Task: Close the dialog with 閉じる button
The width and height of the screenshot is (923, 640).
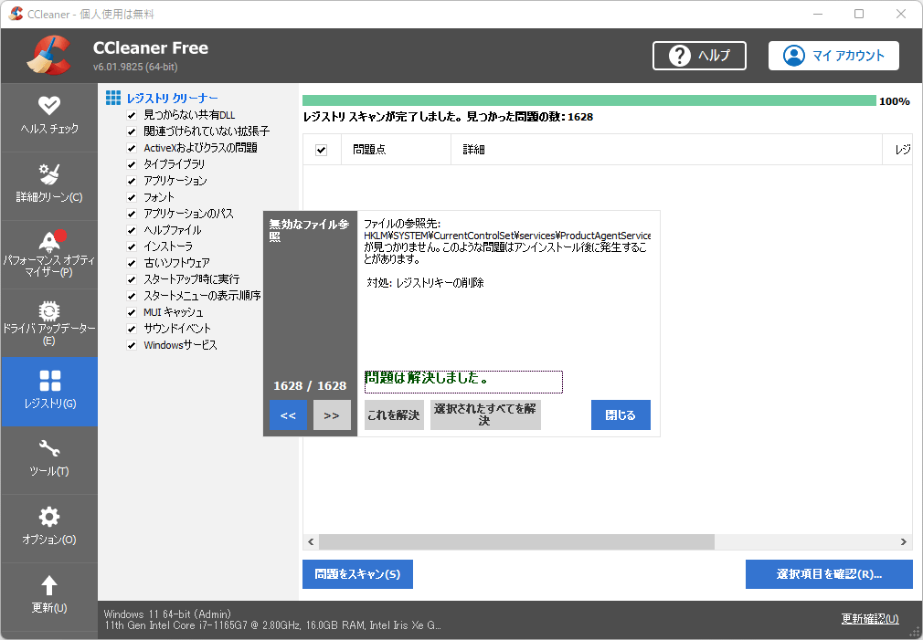Action: tap(621, 415)
